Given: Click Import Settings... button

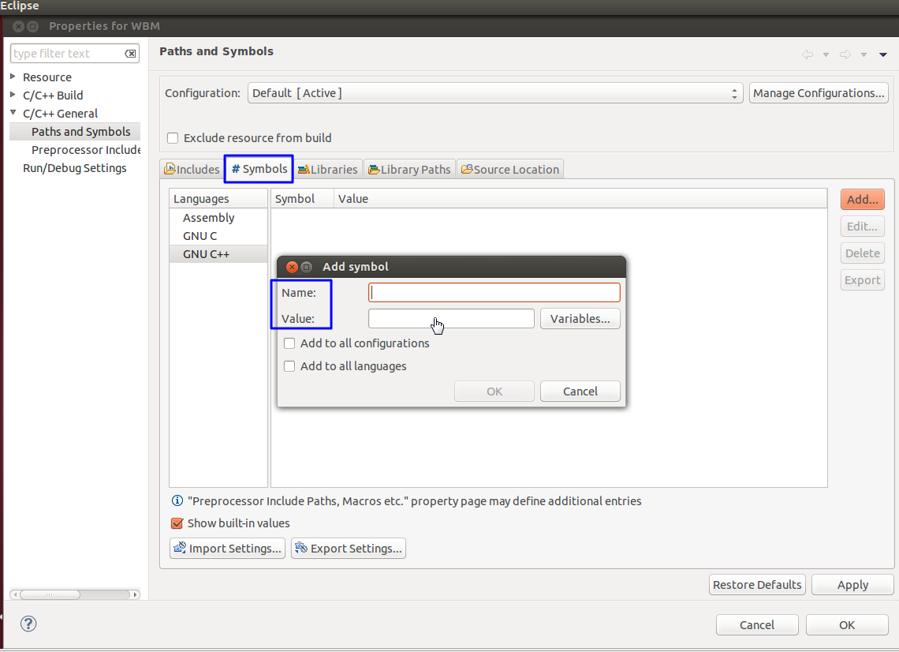Looking at the screenshot, I should 228,548.
